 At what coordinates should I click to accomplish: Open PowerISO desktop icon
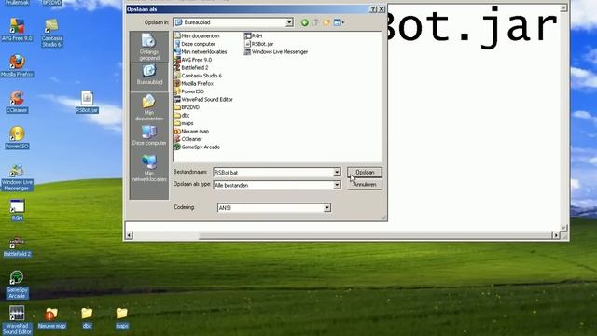17,137
